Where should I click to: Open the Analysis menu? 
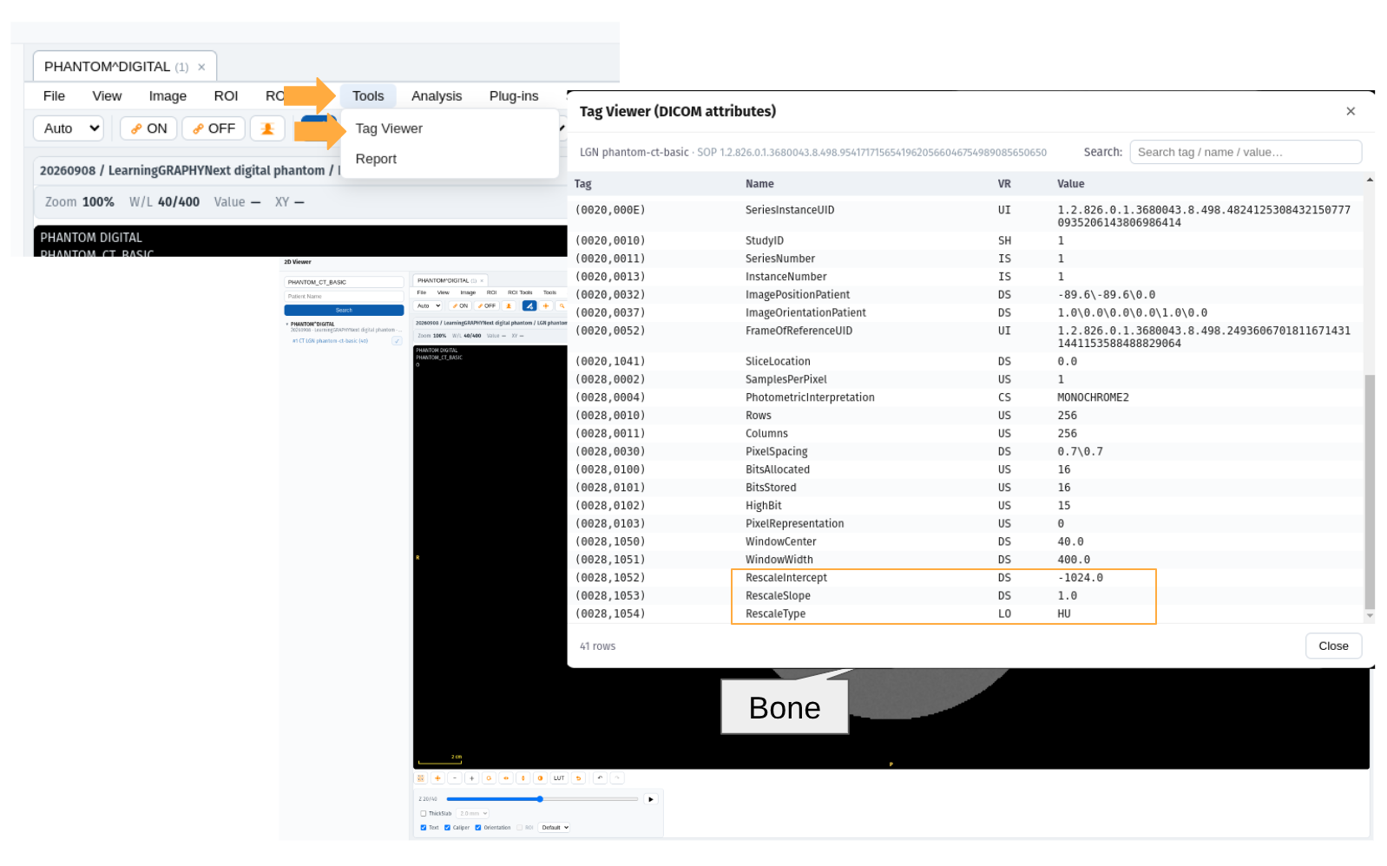tap(437, 96)
